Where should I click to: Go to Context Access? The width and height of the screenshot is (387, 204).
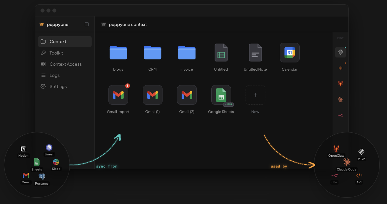click(65, 64)
